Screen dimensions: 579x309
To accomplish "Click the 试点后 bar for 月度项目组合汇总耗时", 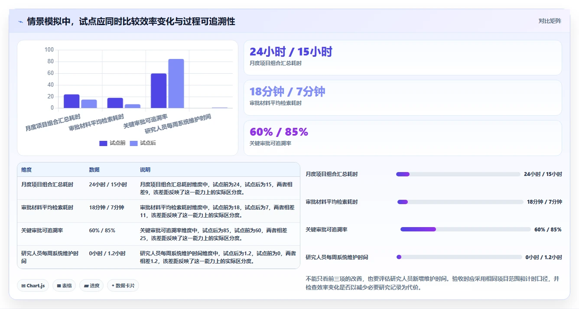I will (89, 104).
